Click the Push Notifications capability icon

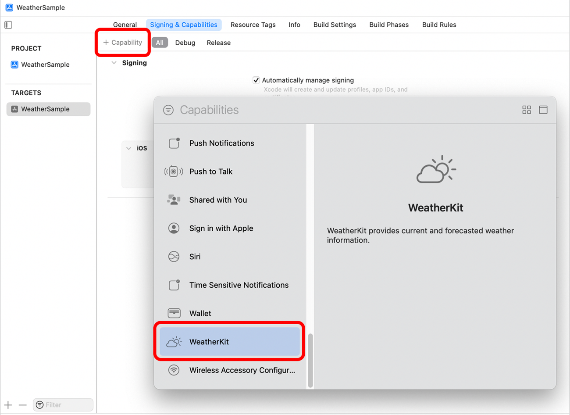tap(174, 143)
